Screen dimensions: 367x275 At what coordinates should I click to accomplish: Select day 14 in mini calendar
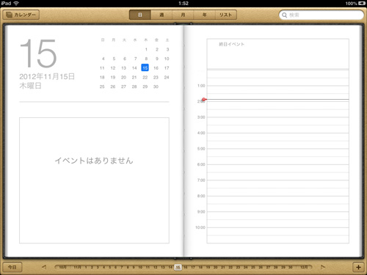coord(134,68)
